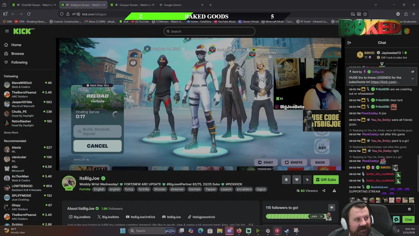Click username BootsitoLex in chat

(x=379, y=187)
